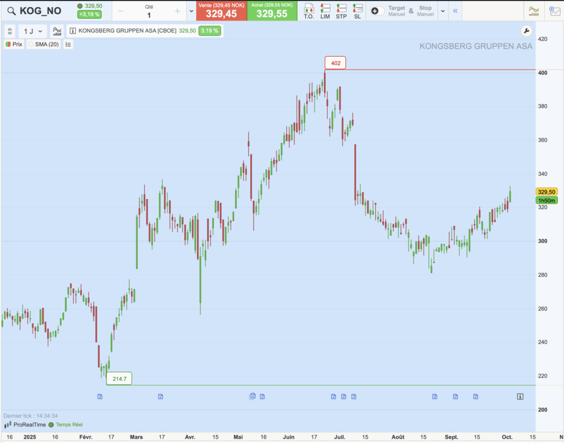Open the indicators icon beside the timeframe
The width and height of the screenshot is (564, 443).
tap(57, 31)
